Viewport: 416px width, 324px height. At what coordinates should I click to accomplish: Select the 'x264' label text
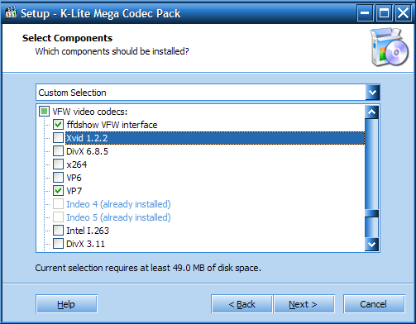(x=77, y=164)
